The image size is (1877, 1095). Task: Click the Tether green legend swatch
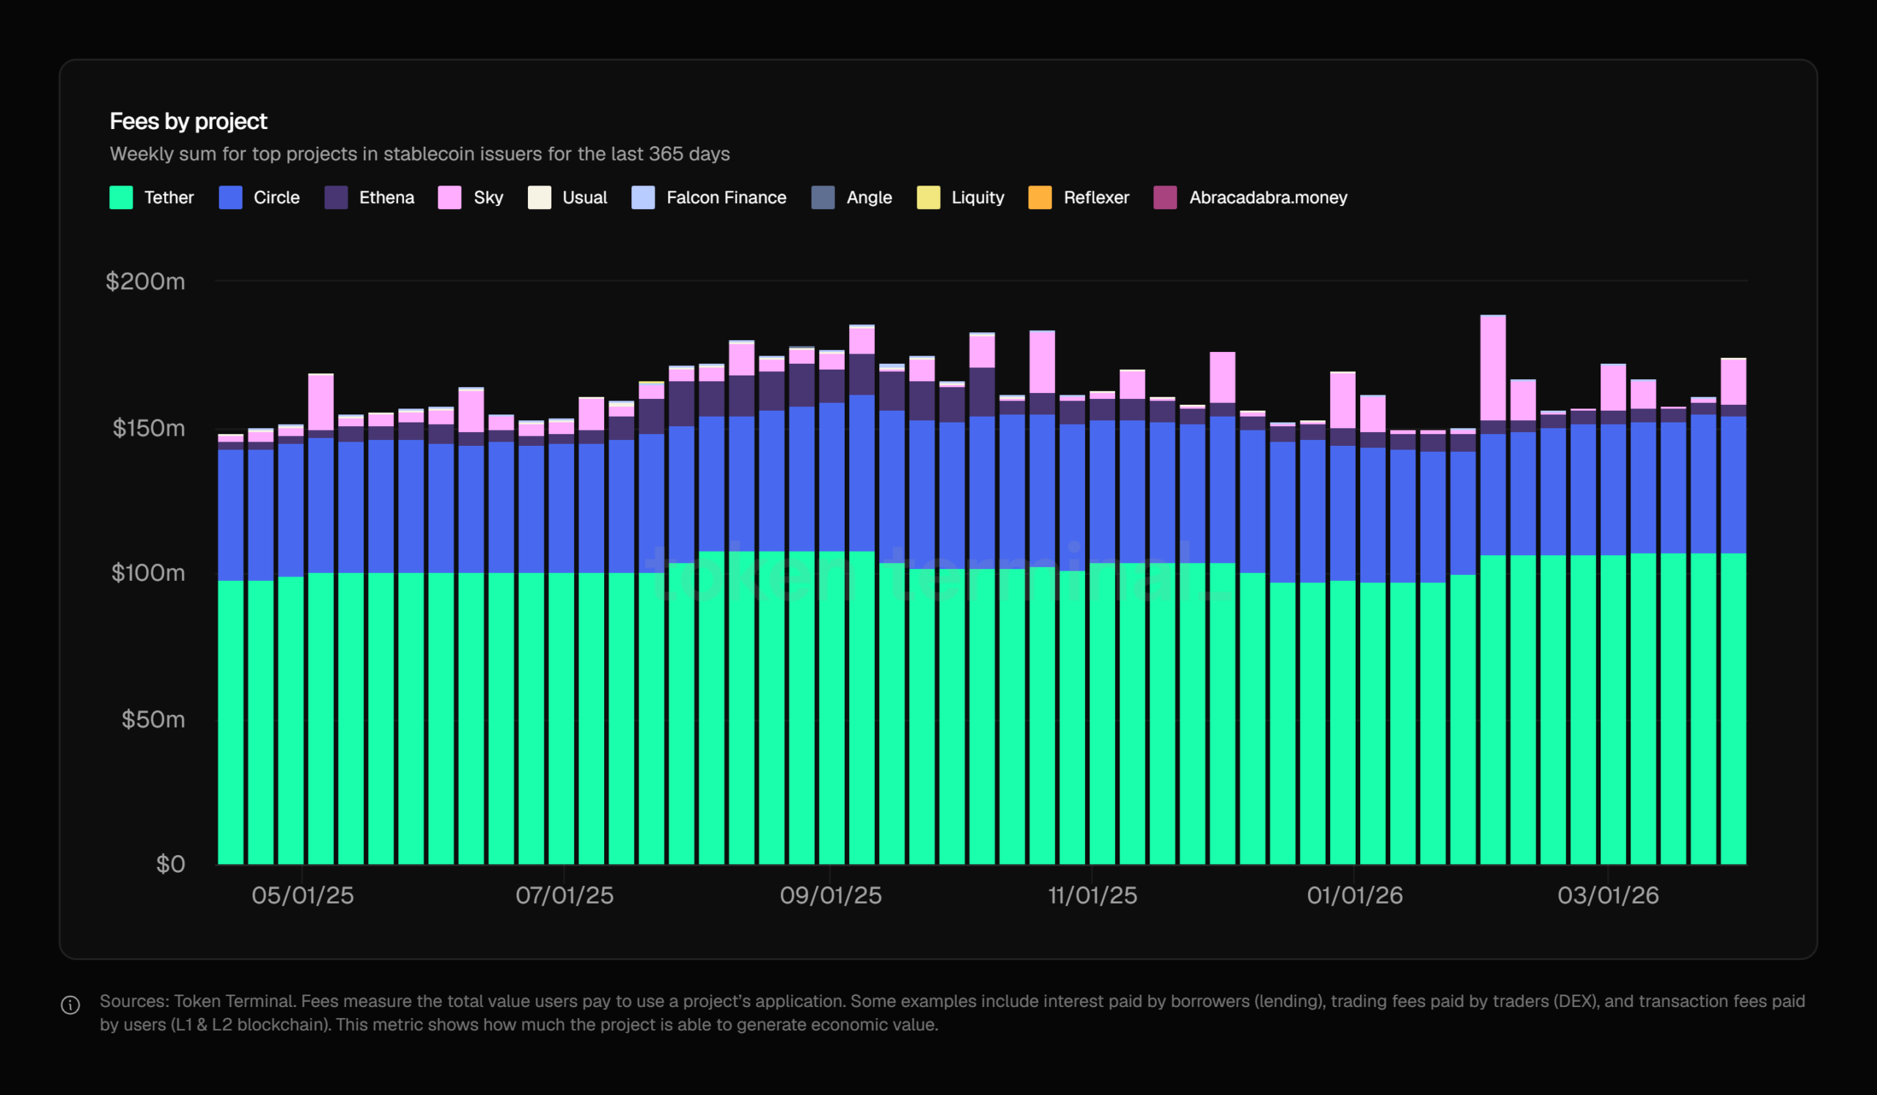click(121, 197)
